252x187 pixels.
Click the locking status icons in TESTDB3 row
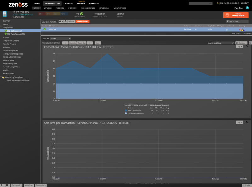point(242,30)
